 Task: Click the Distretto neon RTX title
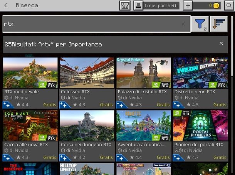[195, 92]
